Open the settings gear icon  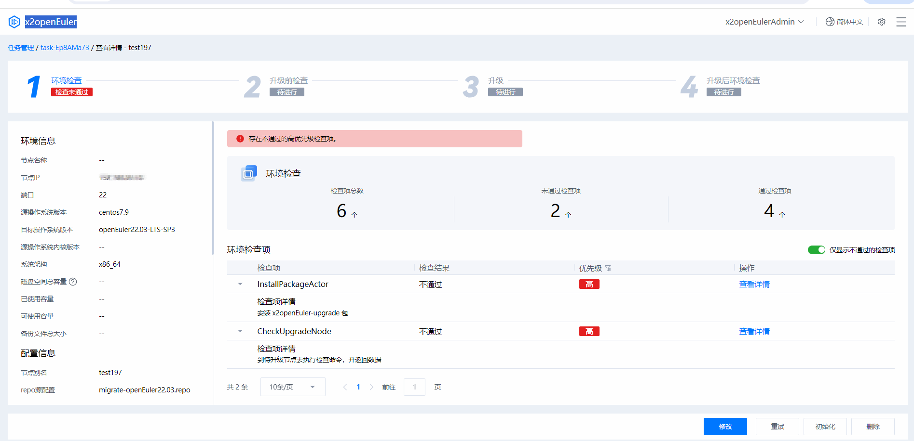(881, 22)
